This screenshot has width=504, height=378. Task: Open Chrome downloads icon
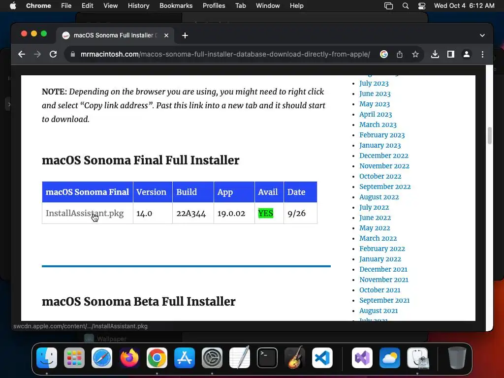point(435,54)
